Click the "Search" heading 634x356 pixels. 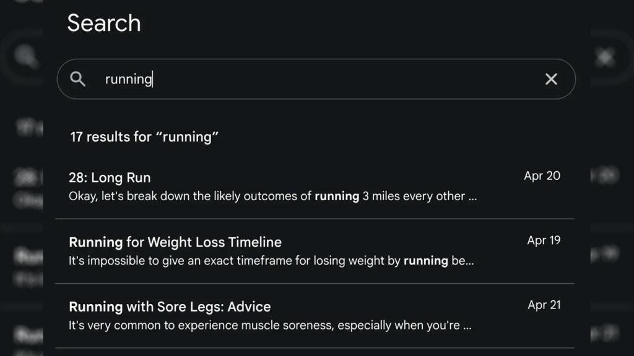click(x=104, y=23)
